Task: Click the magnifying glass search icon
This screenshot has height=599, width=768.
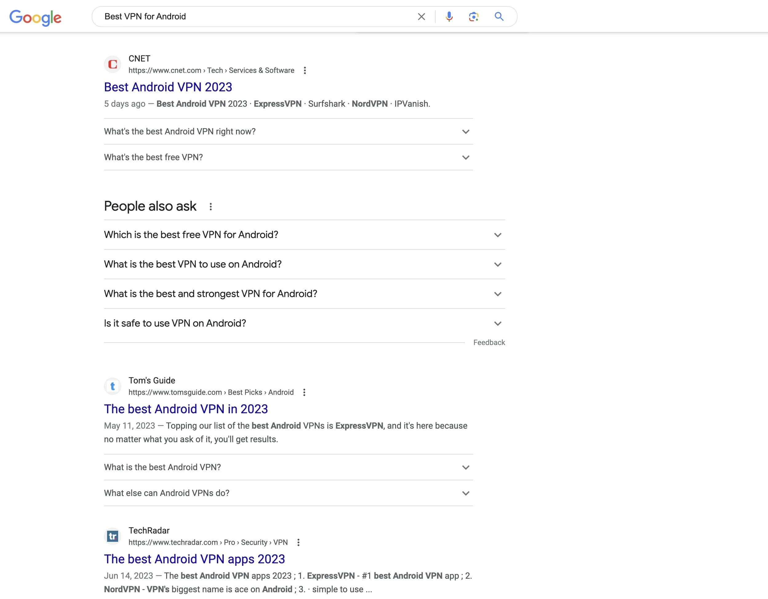Action: (499, 17)
